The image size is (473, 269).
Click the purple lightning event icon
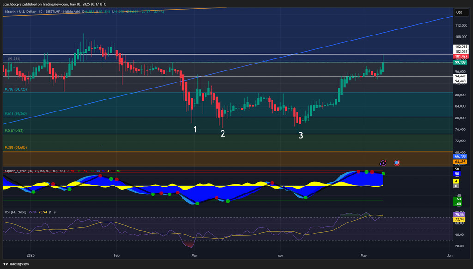click(383, 163)
